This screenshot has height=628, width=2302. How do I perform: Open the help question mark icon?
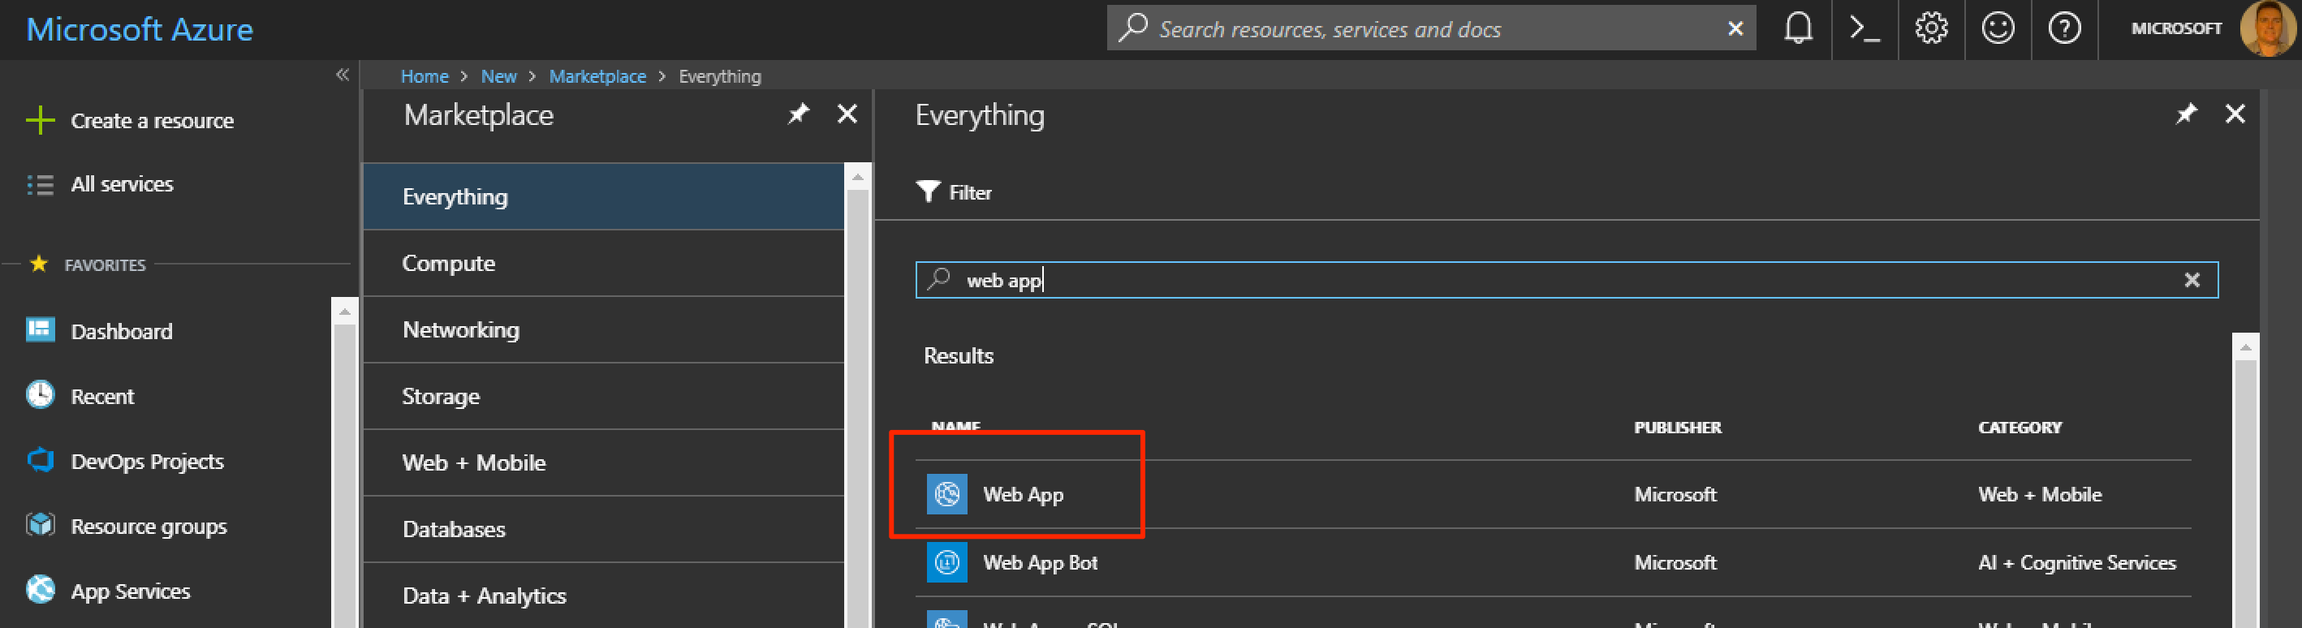tap(2064, 28)
